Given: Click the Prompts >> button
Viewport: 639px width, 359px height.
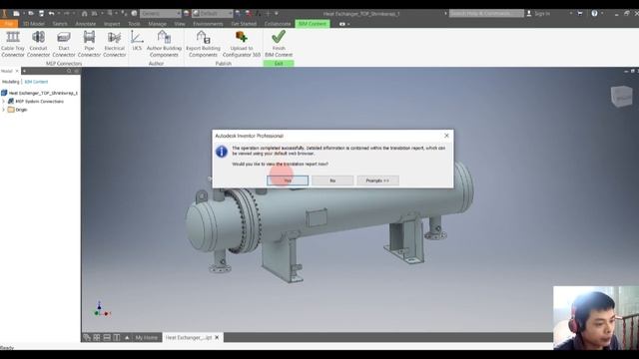Looking at the screenshot, I should [x=377, y=180].
